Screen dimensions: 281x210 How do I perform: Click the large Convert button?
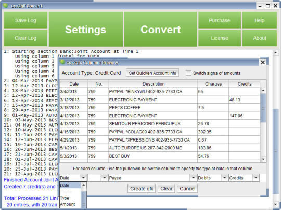coord(161,29)
